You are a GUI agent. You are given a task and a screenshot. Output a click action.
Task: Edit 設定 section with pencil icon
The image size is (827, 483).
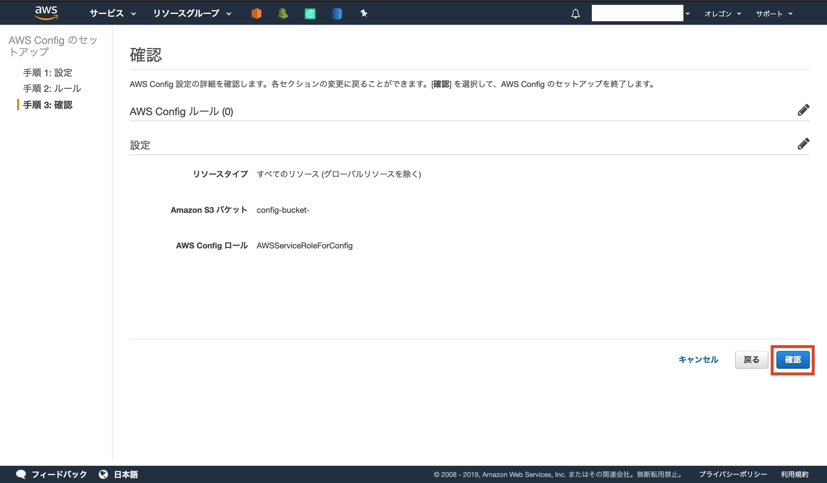click(x=803, y=144)
